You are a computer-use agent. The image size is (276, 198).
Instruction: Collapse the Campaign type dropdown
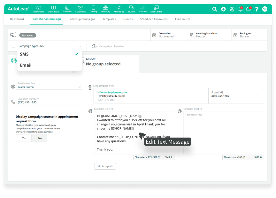(x=80, y=46)
